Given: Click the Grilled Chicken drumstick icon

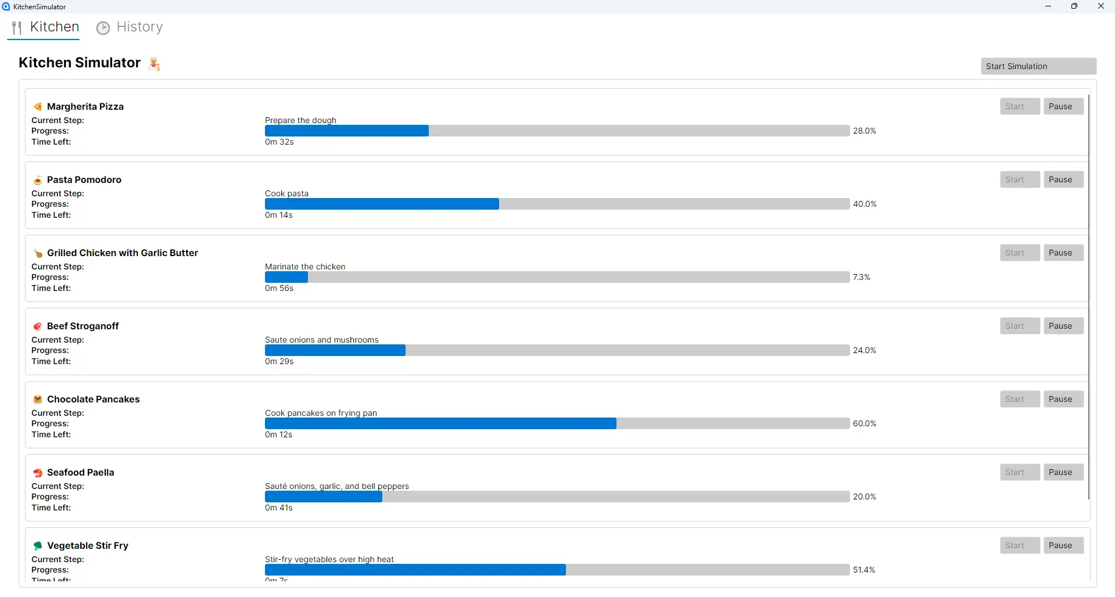Looking at the screenshot, I should tap(38, 253).
